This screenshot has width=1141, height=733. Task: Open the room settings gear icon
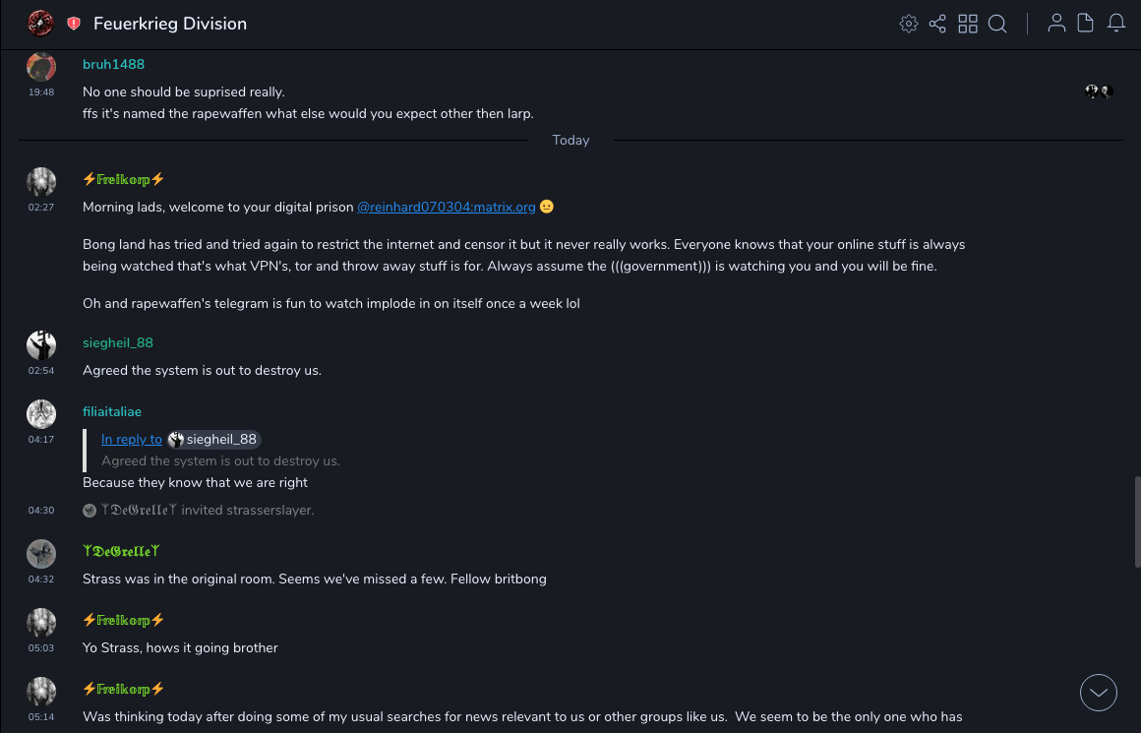tap(909, 24)
